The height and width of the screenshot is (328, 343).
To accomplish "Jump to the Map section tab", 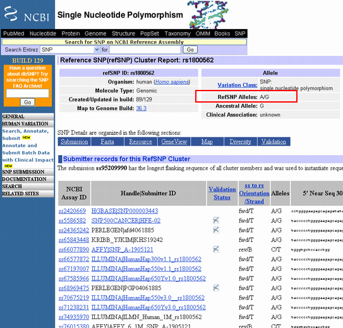I will [x=207, y=142].
